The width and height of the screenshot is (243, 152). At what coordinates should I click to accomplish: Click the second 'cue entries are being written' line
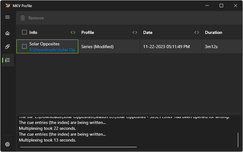(x=62, y=134)
